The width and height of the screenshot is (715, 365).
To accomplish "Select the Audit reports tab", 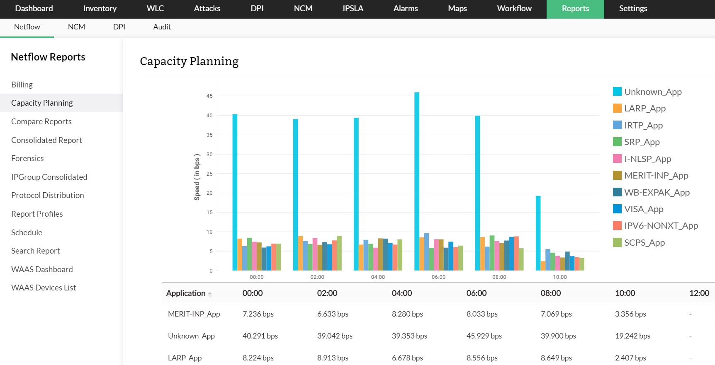I will pos(162,27).
